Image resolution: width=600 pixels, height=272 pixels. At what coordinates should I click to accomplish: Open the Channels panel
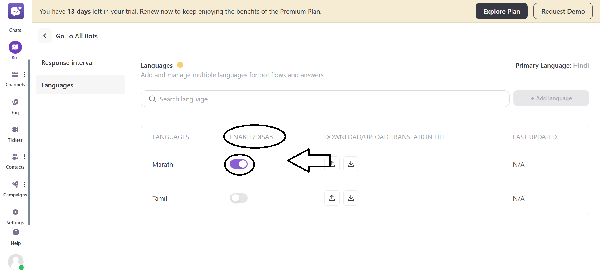pos(15,74)
